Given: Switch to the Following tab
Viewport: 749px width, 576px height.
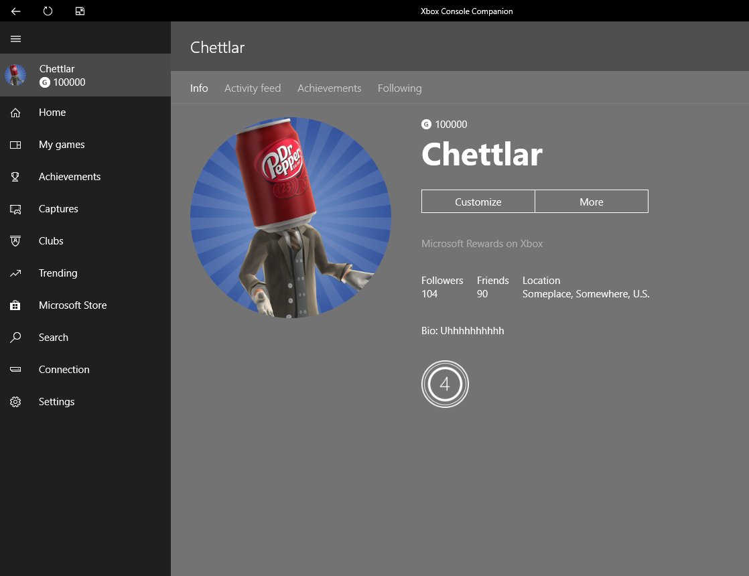Looking at the screenshot, I should pyautogui.click(x=400, y=88).
